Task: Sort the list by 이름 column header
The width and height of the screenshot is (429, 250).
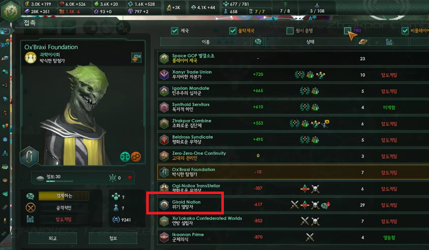Action: pos(206,42)
